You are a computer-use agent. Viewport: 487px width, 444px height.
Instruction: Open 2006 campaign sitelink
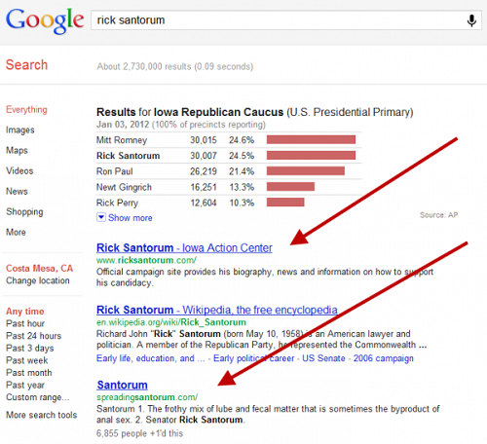point(384,358)
